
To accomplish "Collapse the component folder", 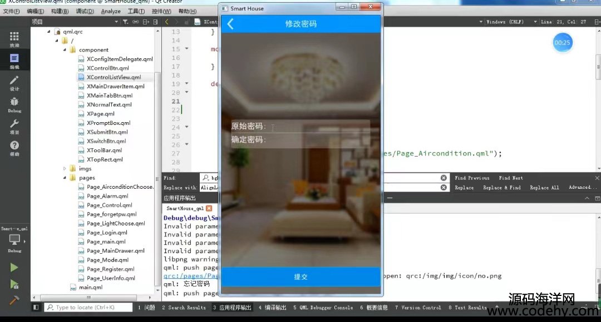I will (65, 50).
